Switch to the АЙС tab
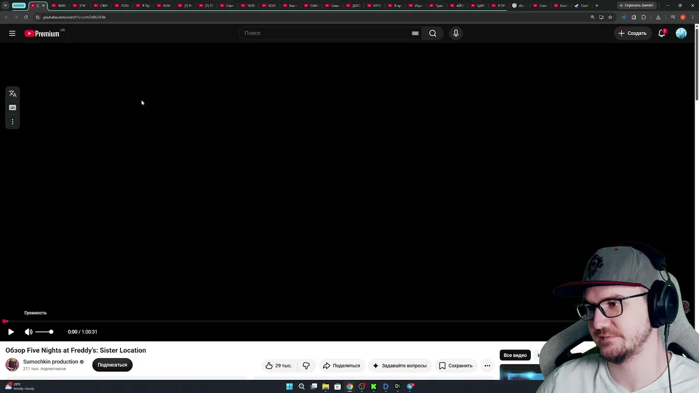Image resolution: width=699 pixels, height=393 pixels. coord(457,5)
